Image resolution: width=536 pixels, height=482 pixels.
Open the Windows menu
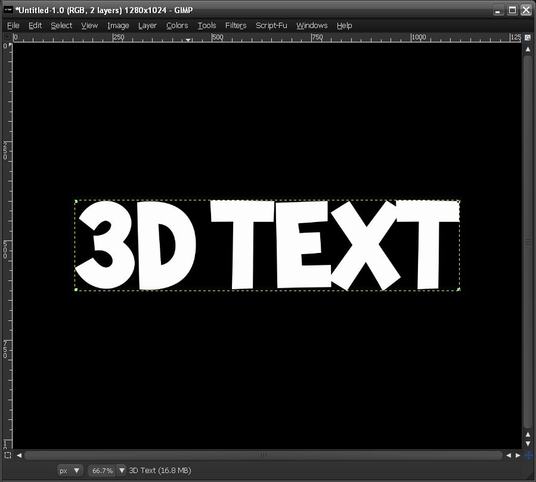click(x=312, y=25)
